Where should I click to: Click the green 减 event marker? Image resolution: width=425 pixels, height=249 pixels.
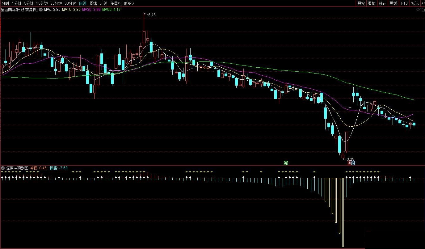pyautogui.click(x=286, y=163)
